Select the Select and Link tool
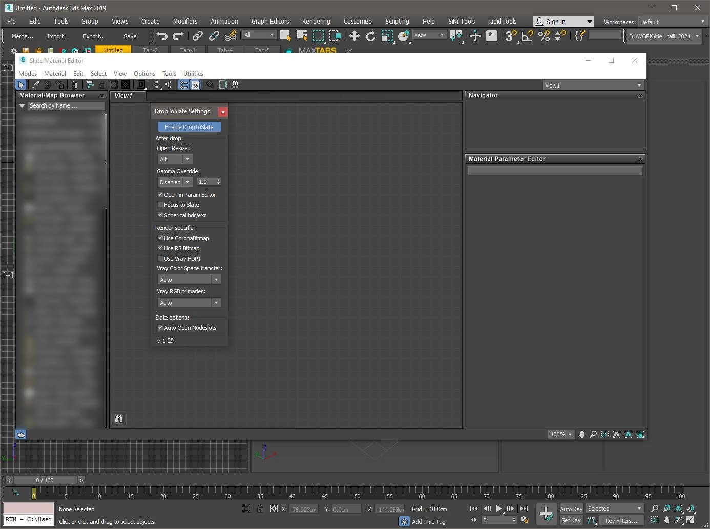710x529 pixels. [x=197, y=36]
